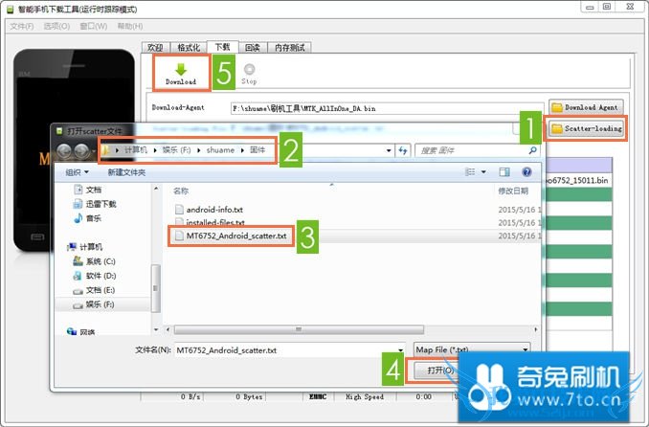Click the refresh icon beside address bar
This screenshot has width=649, height=427.
coord(403,150)
